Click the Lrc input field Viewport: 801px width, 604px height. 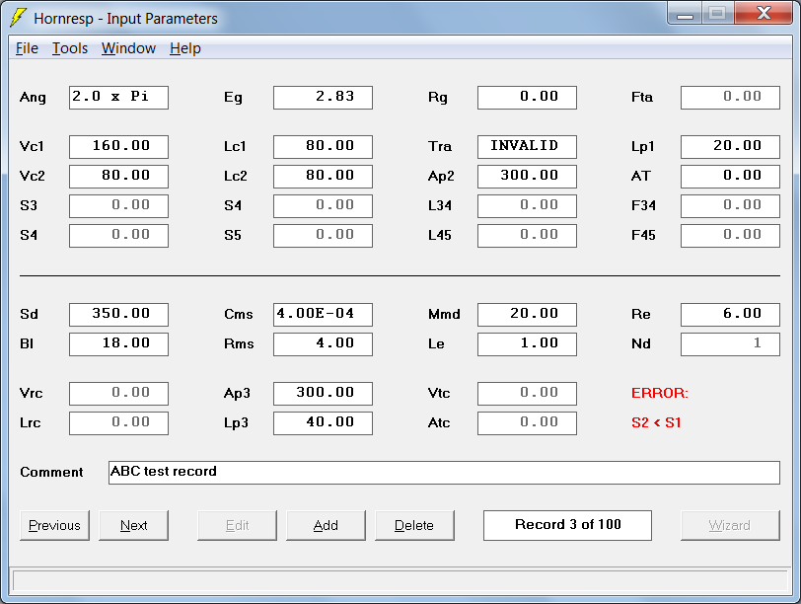118,423
